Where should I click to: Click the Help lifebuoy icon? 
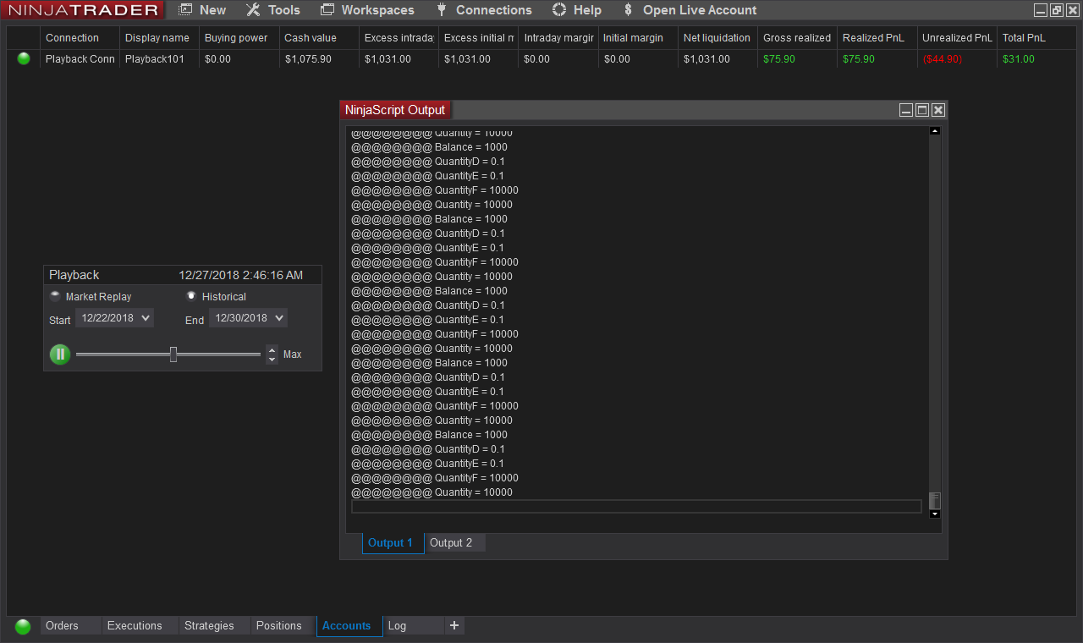click(x=559, y=10)
